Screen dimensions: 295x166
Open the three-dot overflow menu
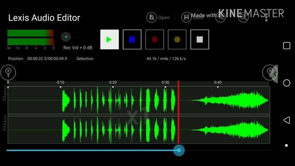coord(266,18)
